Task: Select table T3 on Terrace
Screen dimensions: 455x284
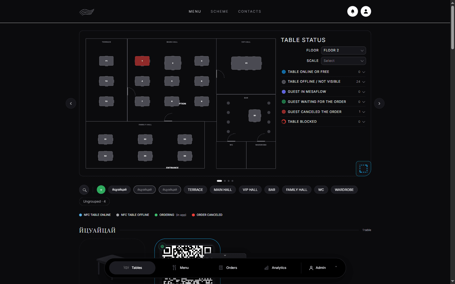Action: [x=106, y=101]
